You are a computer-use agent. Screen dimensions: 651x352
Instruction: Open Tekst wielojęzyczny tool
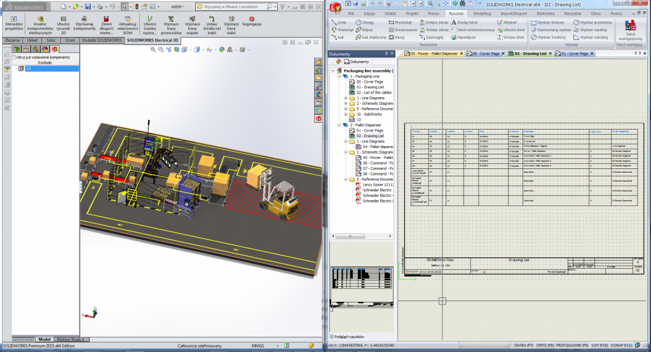coord(630,28)
